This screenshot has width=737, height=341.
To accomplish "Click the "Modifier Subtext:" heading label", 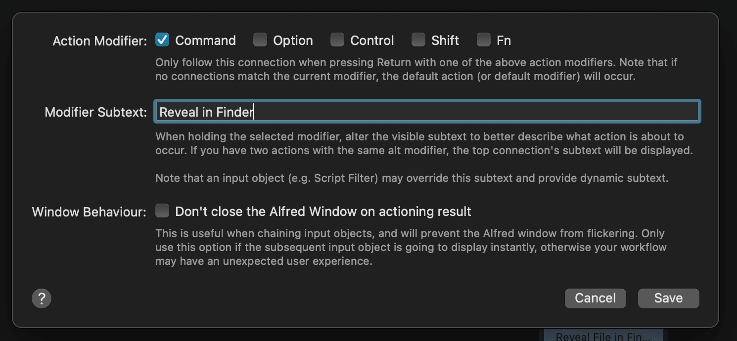I will point(96,112).
